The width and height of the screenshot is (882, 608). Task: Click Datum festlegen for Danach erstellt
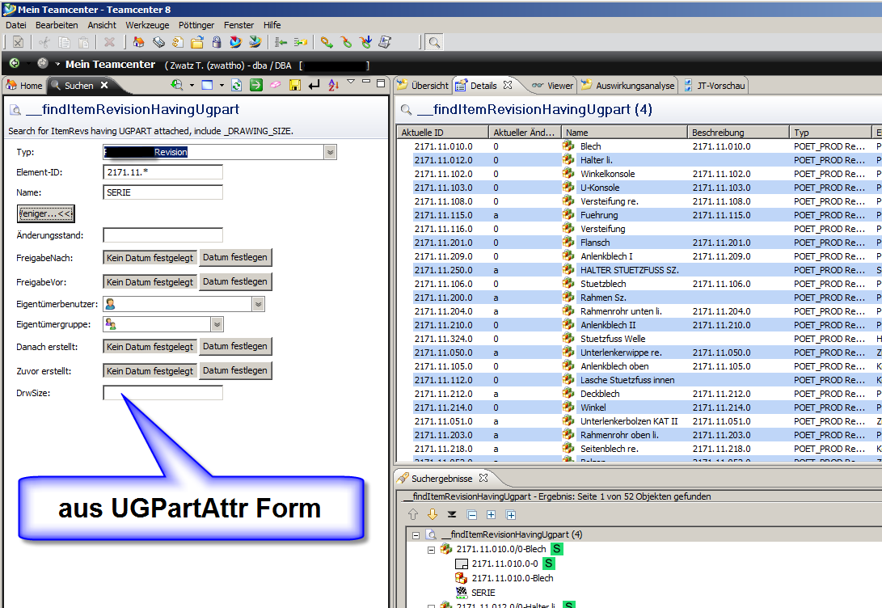[235, 347]
